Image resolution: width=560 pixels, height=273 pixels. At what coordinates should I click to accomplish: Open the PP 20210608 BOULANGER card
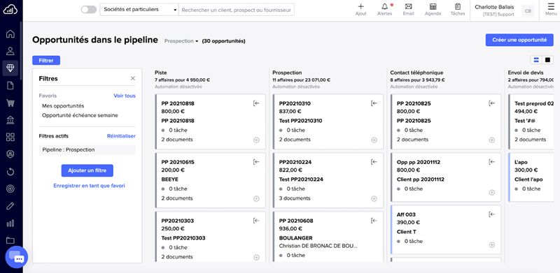pos(328,237)
